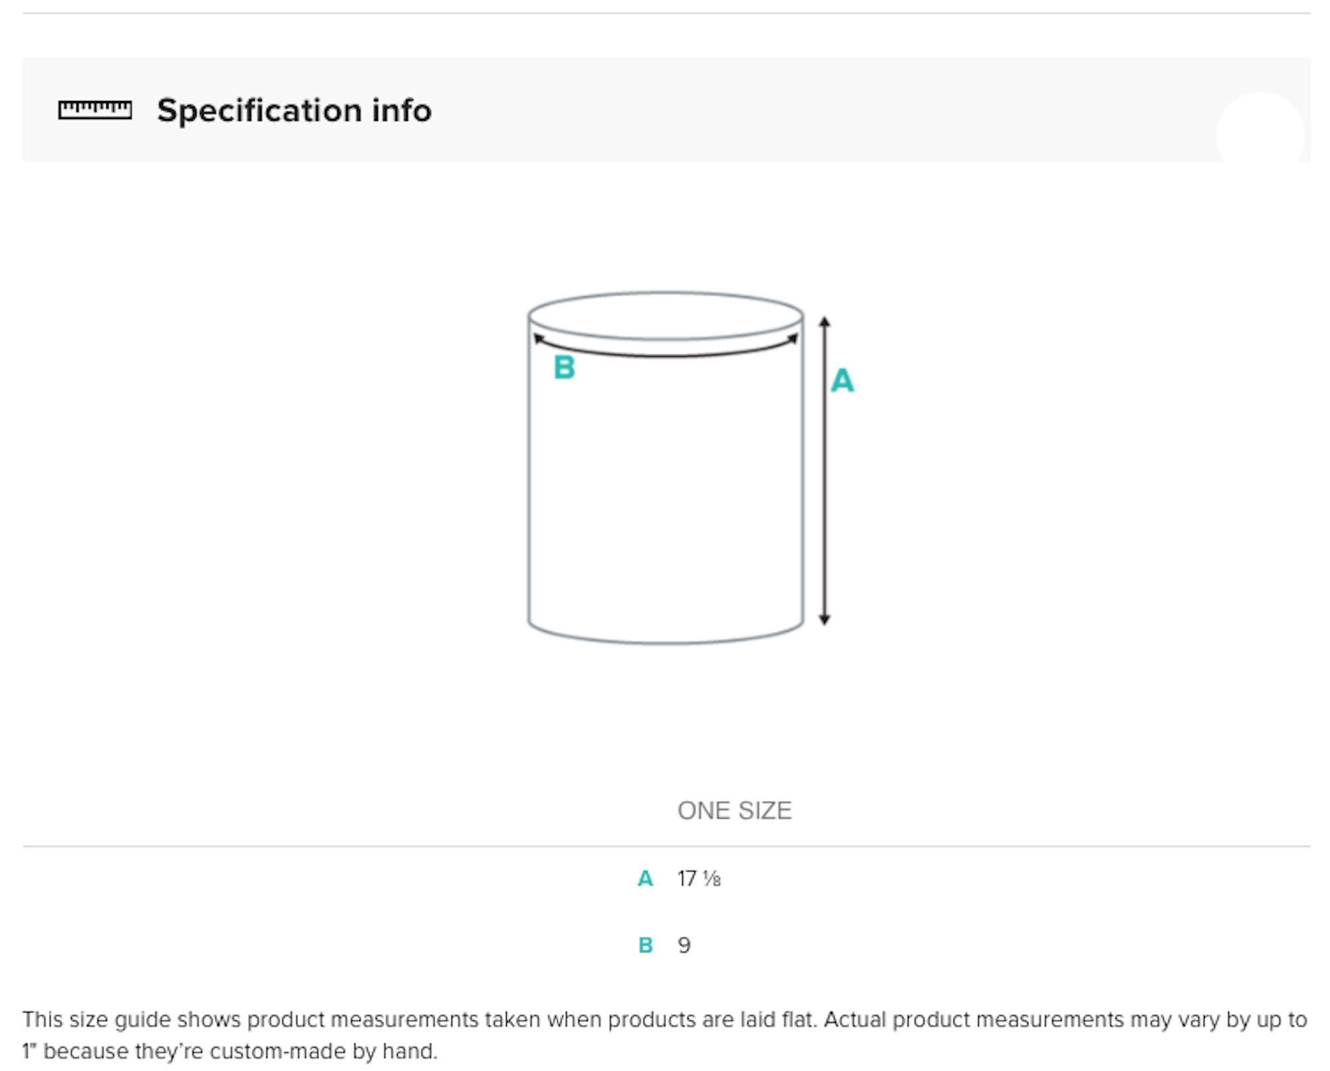
Task: Click the 17 ⅛ measurement value
Action: pos(698,879)
